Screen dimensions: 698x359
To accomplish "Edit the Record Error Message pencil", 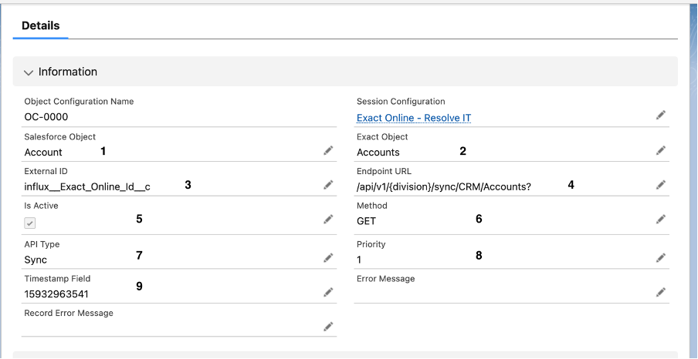I will click(328, 327).
